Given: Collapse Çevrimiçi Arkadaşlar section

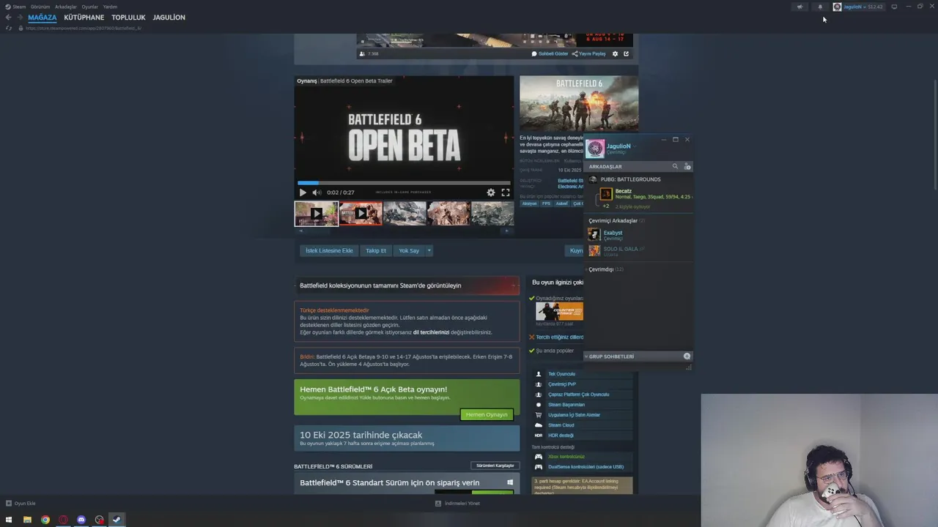Looking at the screenshot, I should (x=616, y=220).
